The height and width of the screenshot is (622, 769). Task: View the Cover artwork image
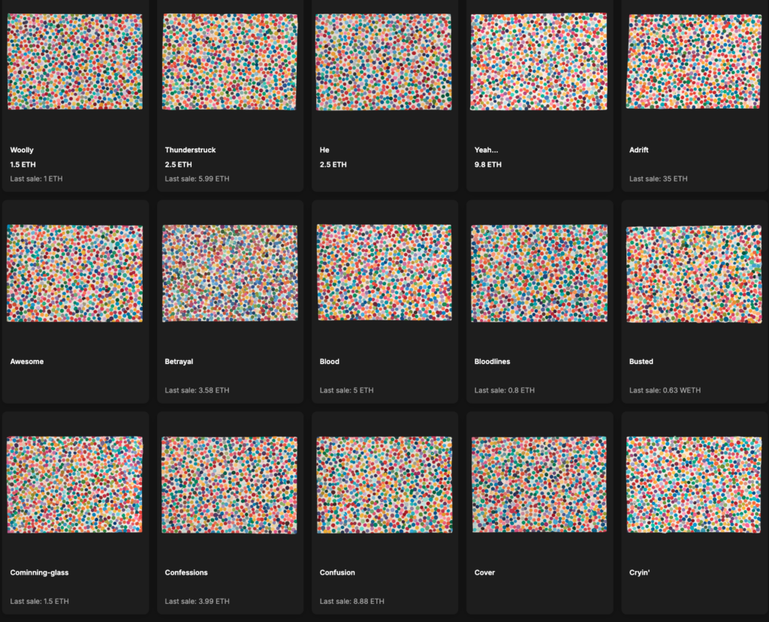tap(538, 485)
